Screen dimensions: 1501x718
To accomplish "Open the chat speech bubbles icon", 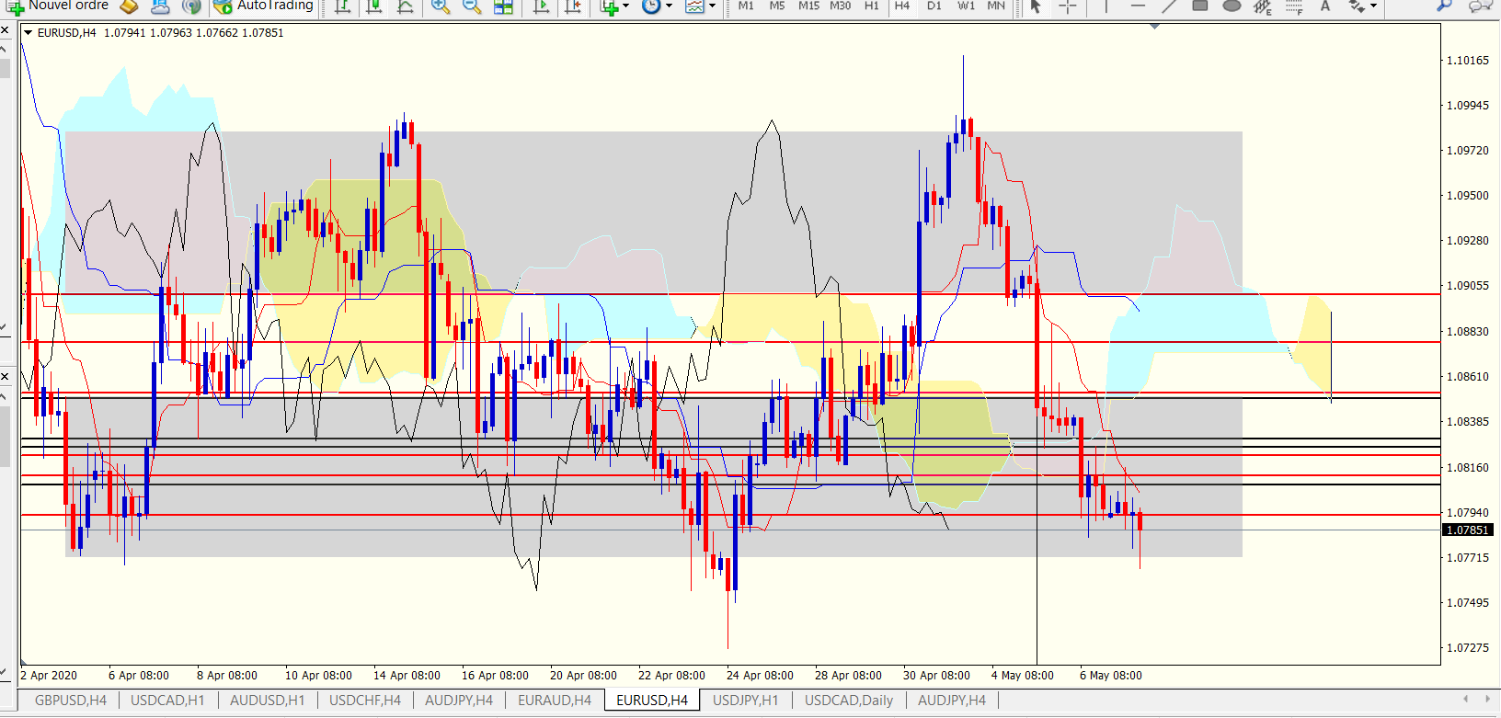I will [x=1480, y=6].
